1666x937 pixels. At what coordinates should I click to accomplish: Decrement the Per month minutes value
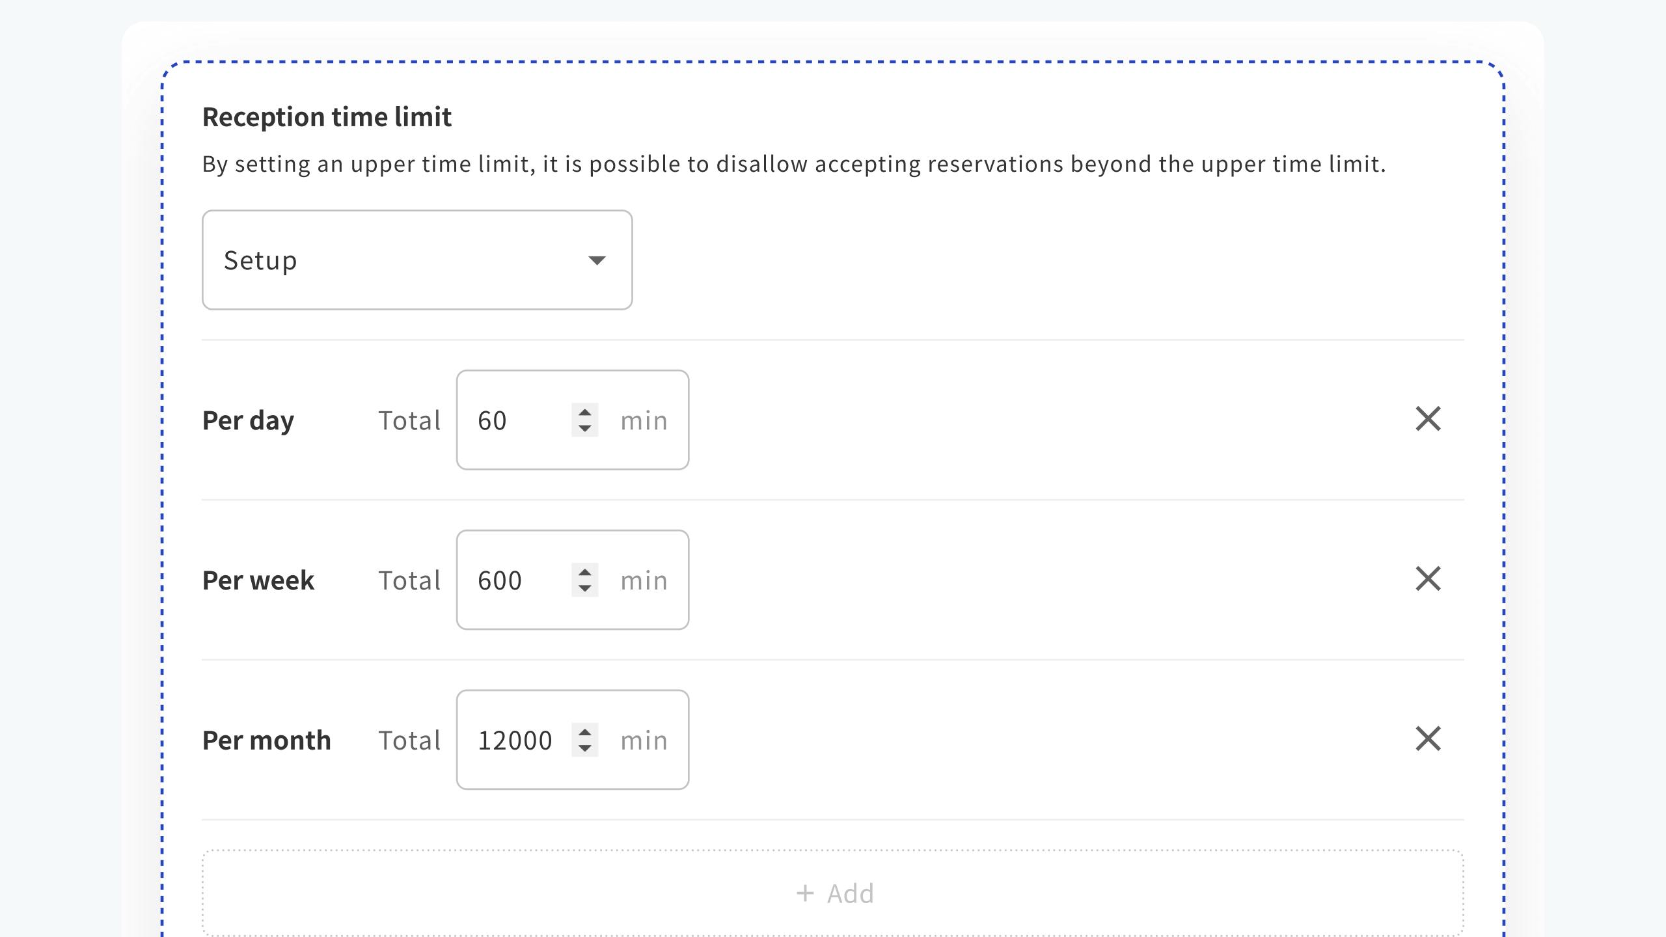585,748
